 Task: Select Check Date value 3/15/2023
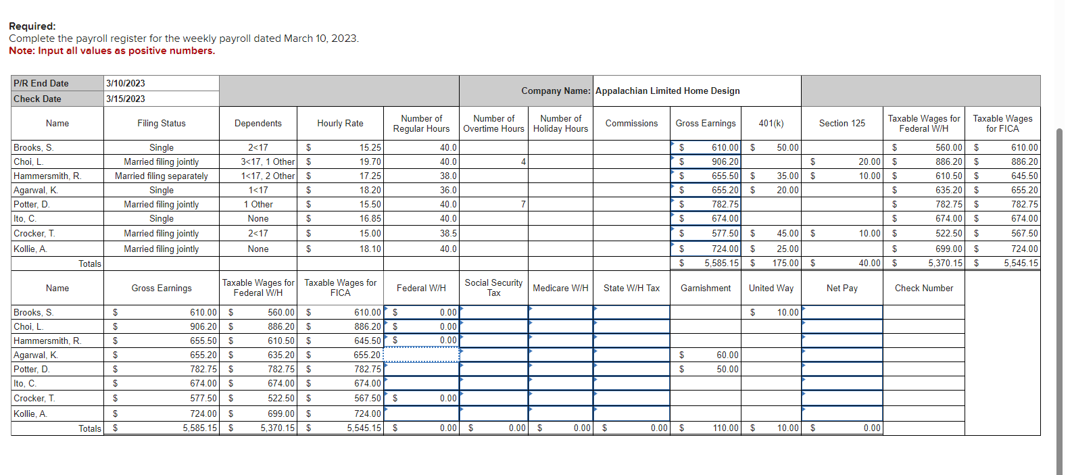point(126,99)
